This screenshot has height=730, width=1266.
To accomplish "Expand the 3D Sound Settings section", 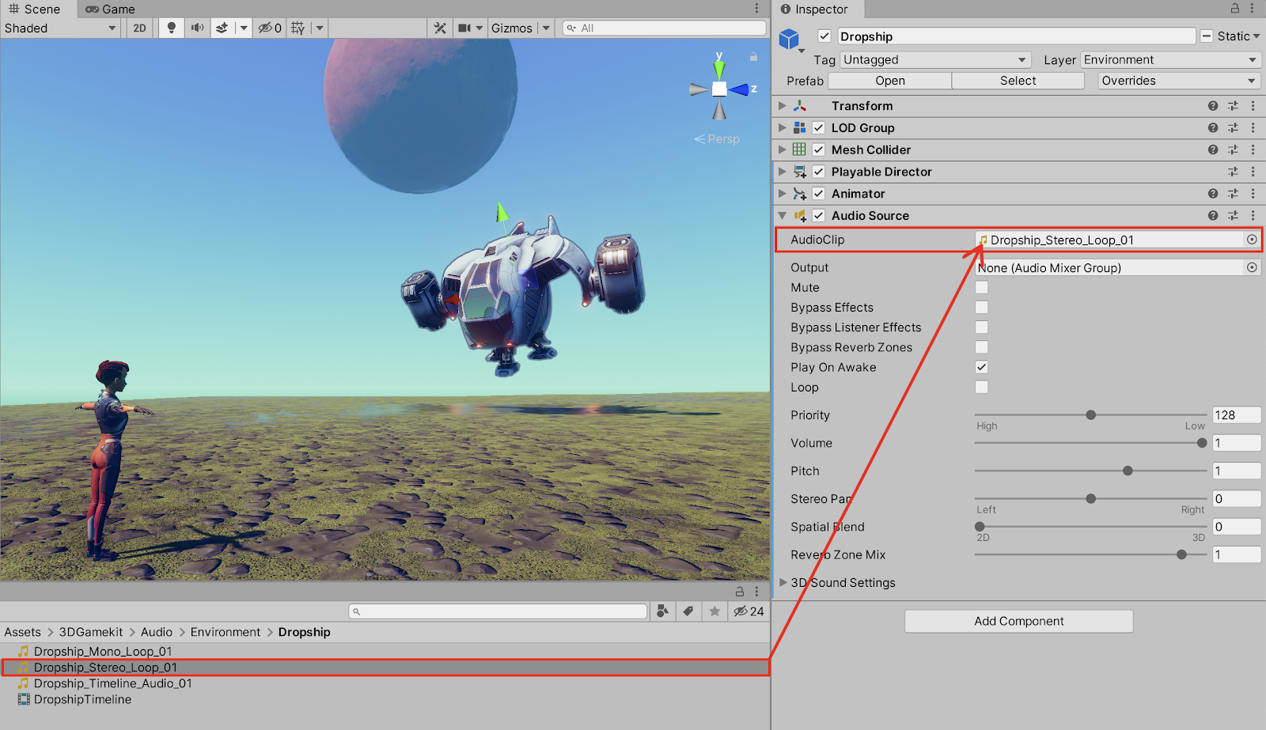I will coord(783,583).
